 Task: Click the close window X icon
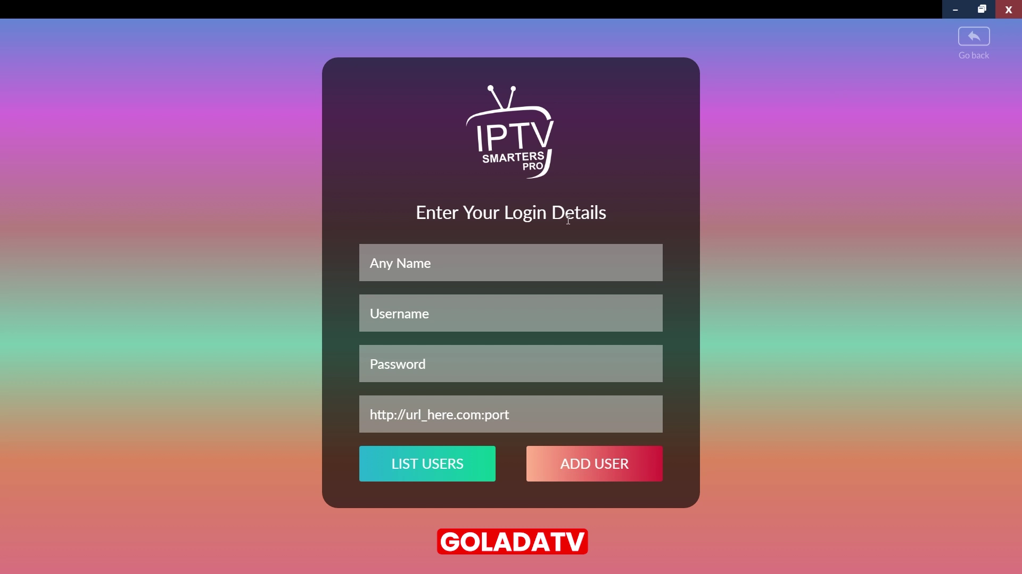[x=1008, y=9]
